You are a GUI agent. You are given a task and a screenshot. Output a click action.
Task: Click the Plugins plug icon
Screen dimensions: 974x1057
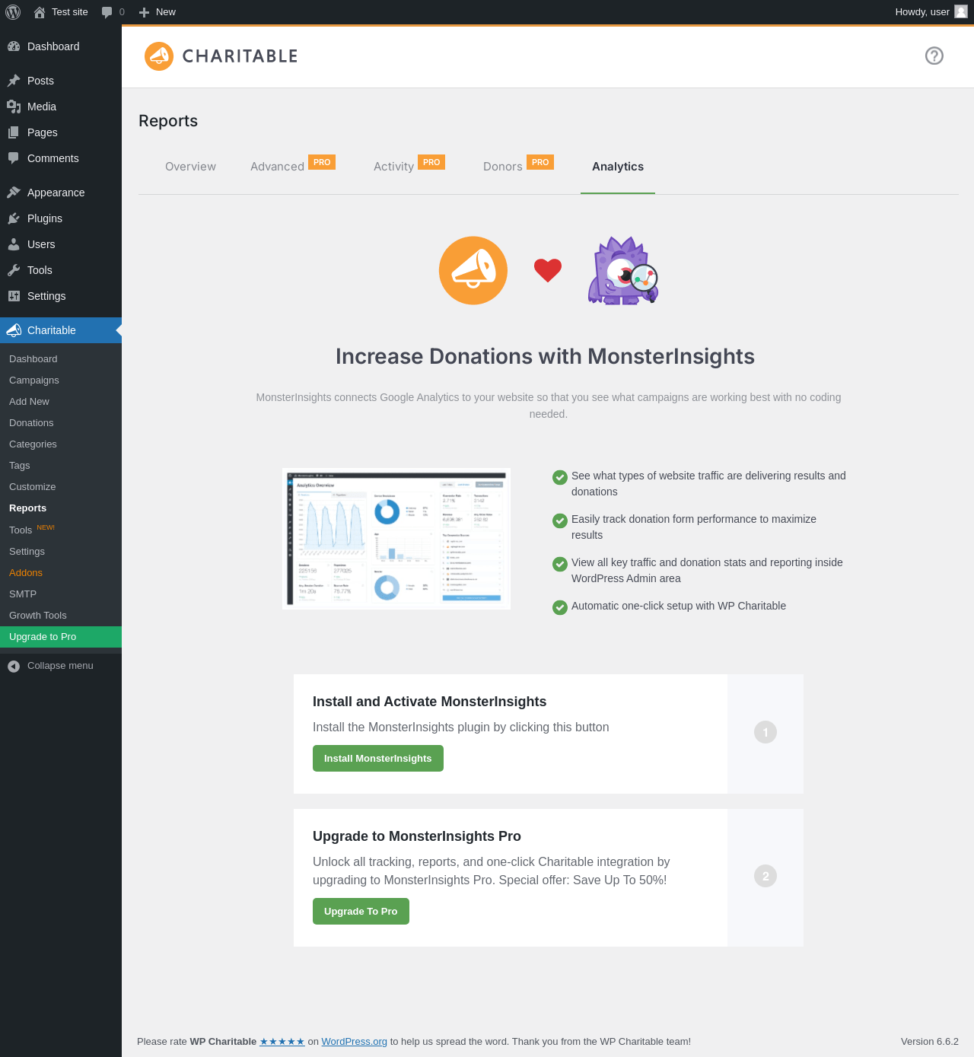[14, 218]
